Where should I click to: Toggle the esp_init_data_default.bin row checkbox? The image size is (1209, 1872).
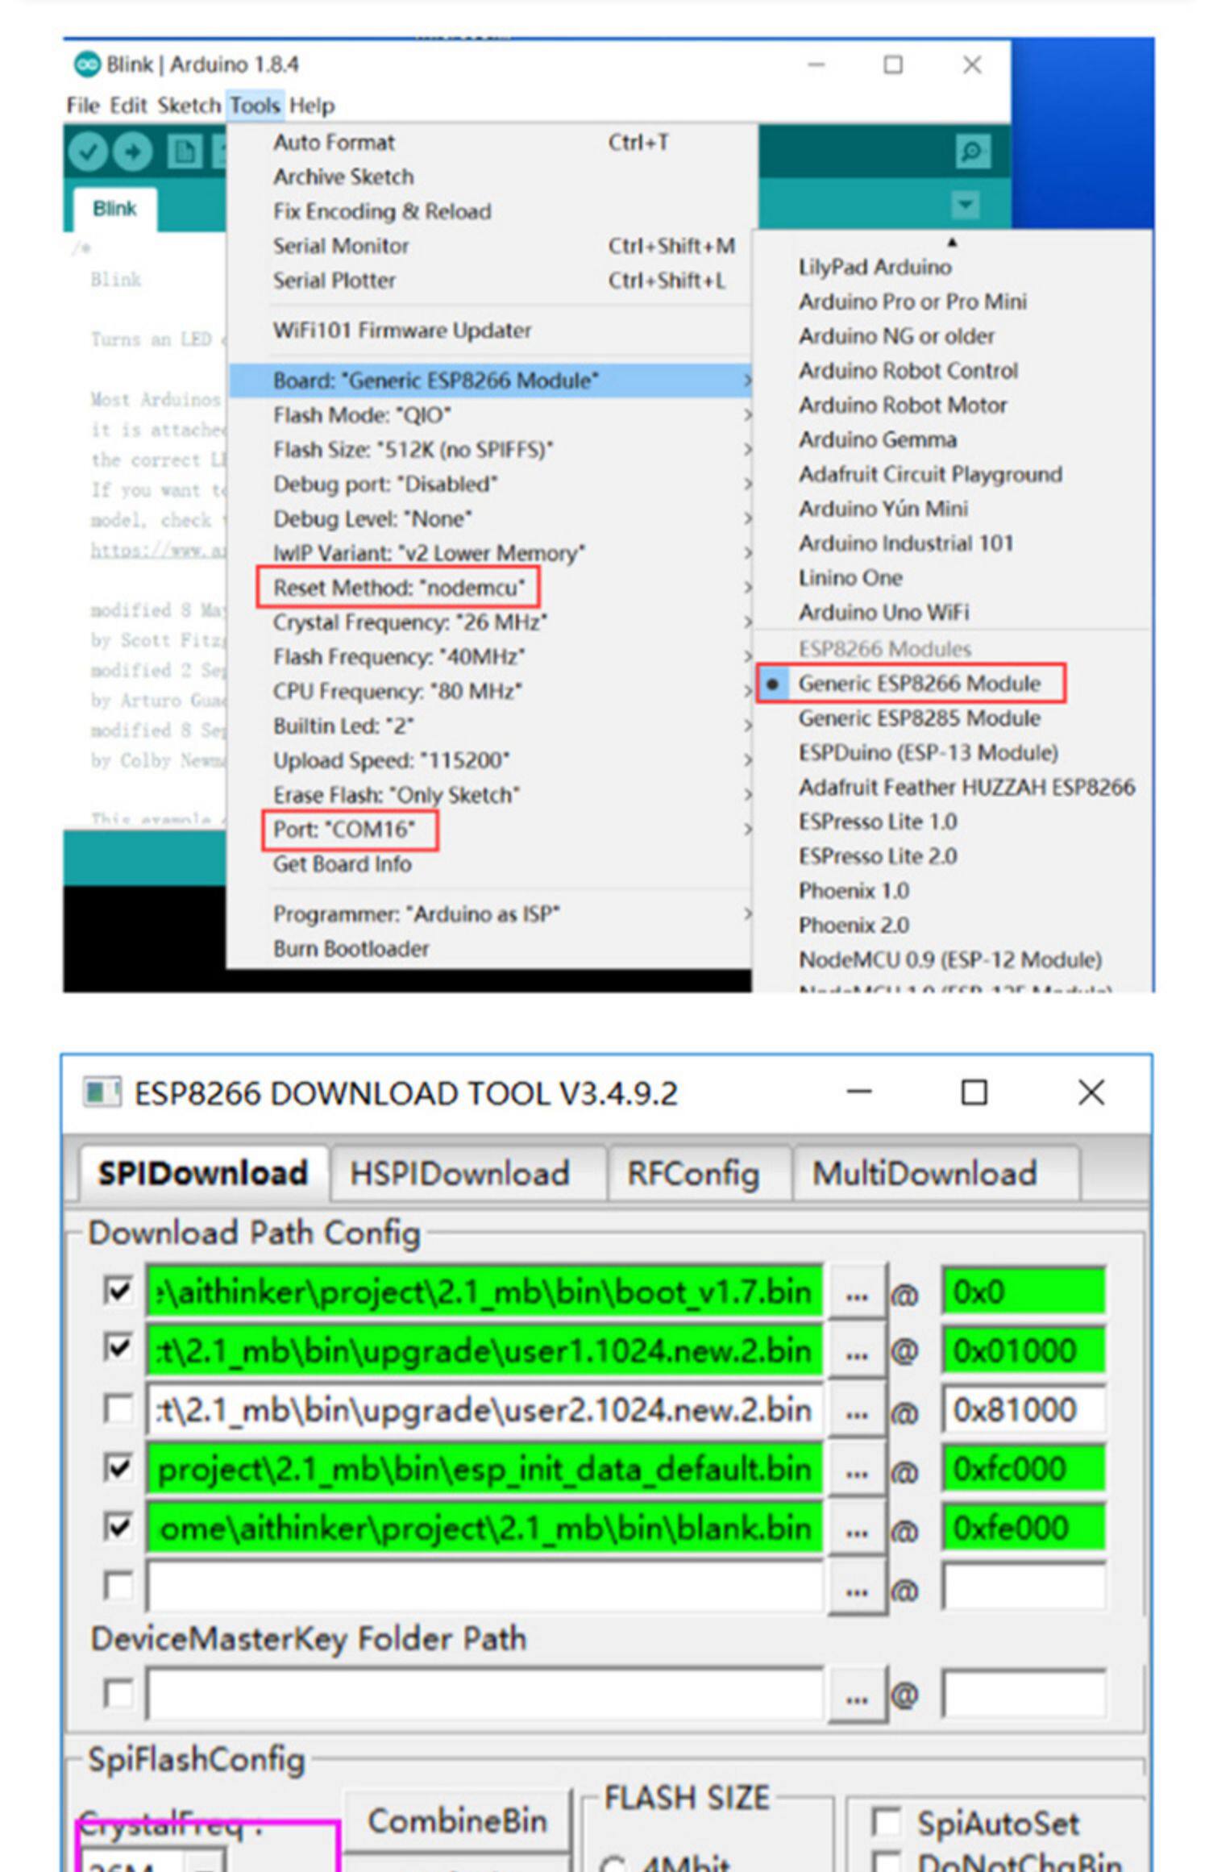(x=118, y=1468)
